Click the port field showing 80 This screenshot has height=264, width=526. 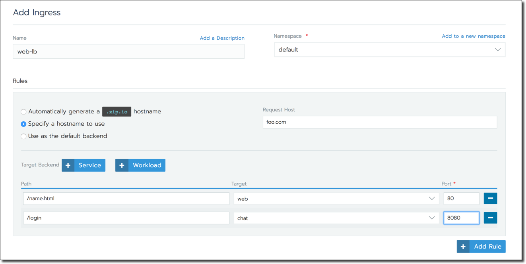(461, 199)
